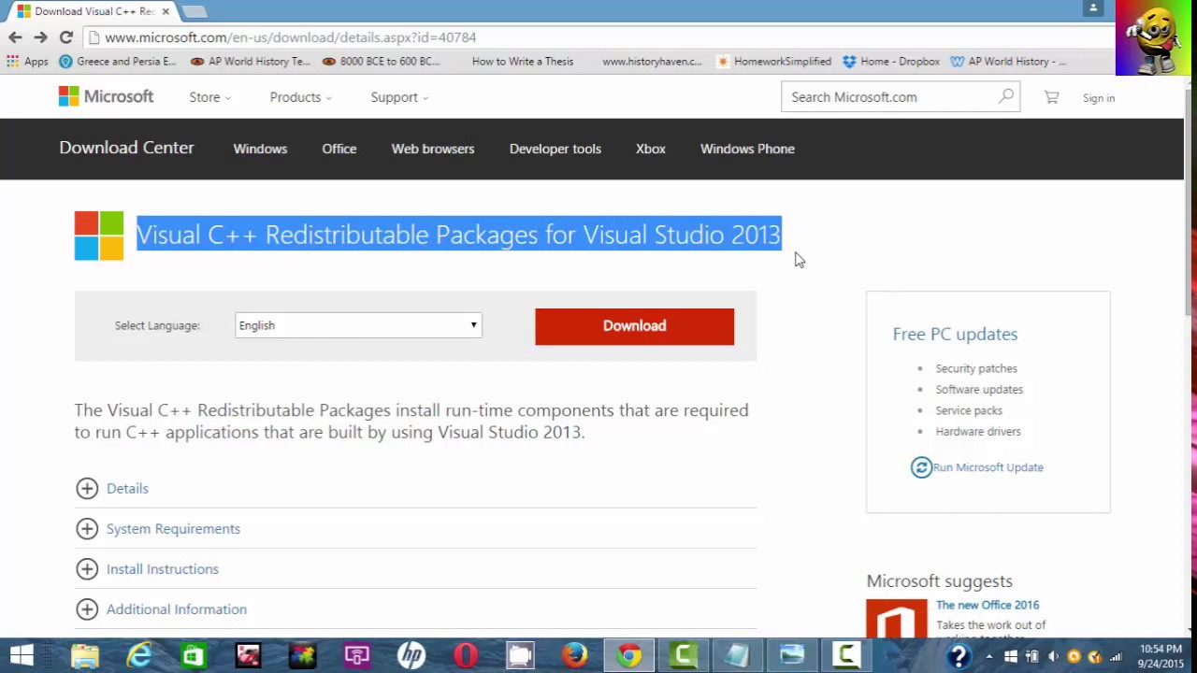Launch Opera browser from taskbar
This screenshot has width=1197, height=673.
(x=466, y=655)
